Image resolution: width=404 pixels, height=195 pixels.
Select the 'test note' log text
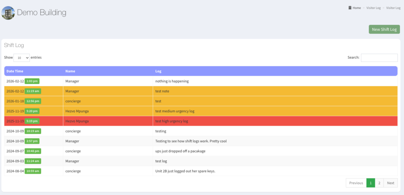coord(162,91)
